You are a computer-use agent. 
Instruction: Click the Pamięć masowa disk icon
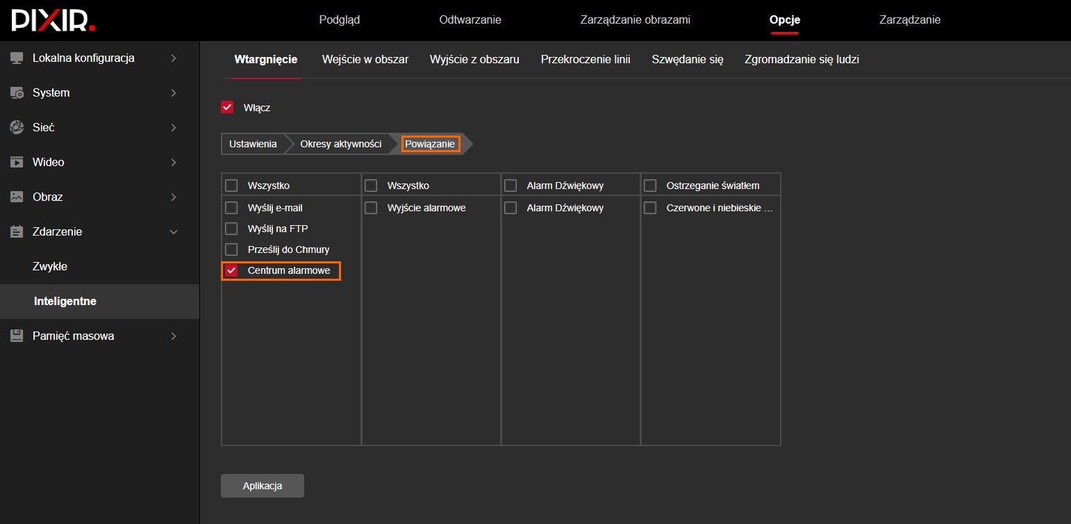coord(17,336)
